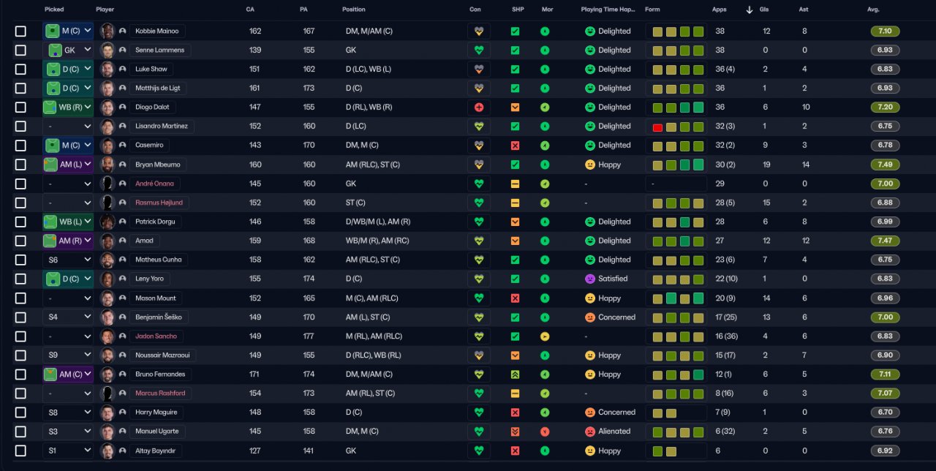Sort by the CA column header
The height and width of the screenshot is (471, 936).
pos(250,10)
